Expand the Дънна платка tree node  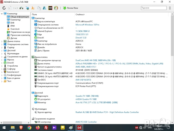(x=2, y=41)
